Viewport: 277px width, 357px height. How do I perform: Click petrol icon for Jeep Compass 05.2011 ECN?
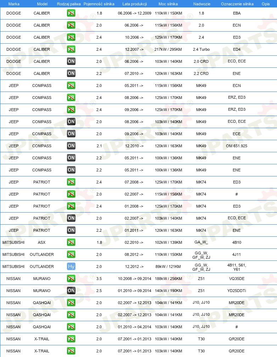[x=71, y=86]
